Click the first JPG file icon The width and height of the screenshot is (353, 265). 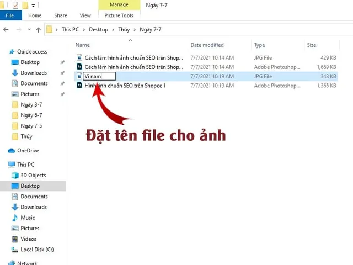point(79,57)
